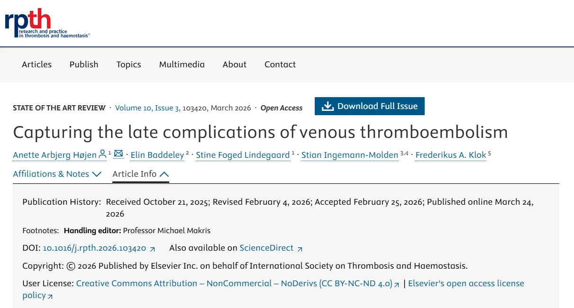This screenshot has width=574, height=308.
Task: Click the envelope icon to email the corresponding author
Action: click(x=118, y=154)
